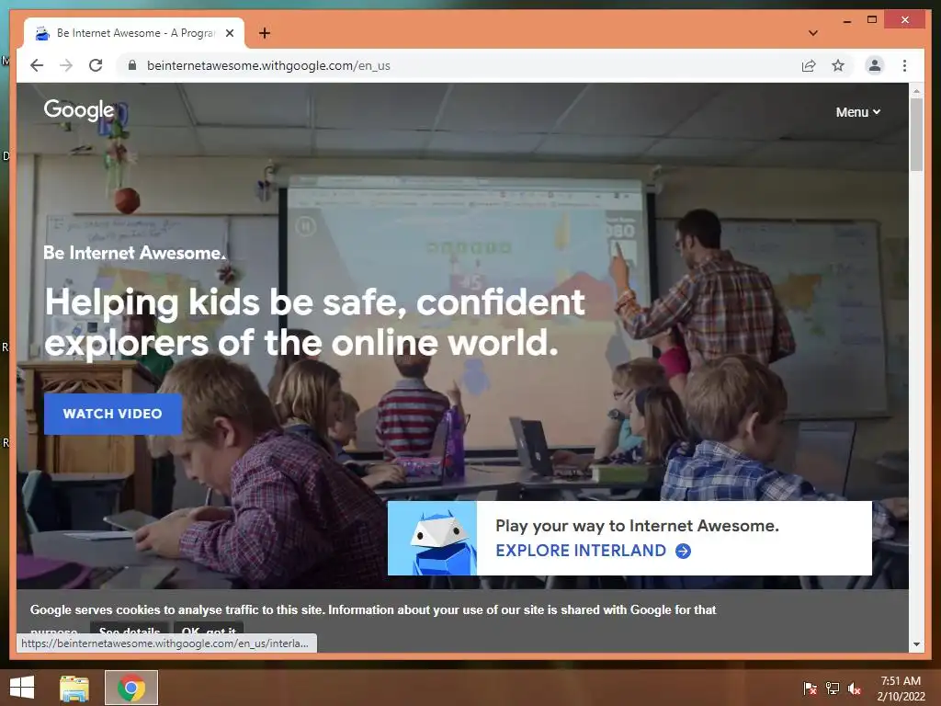The image size is (941, 706).
Task: Click the Google logo on the page
Action: (x=79, y=110)
